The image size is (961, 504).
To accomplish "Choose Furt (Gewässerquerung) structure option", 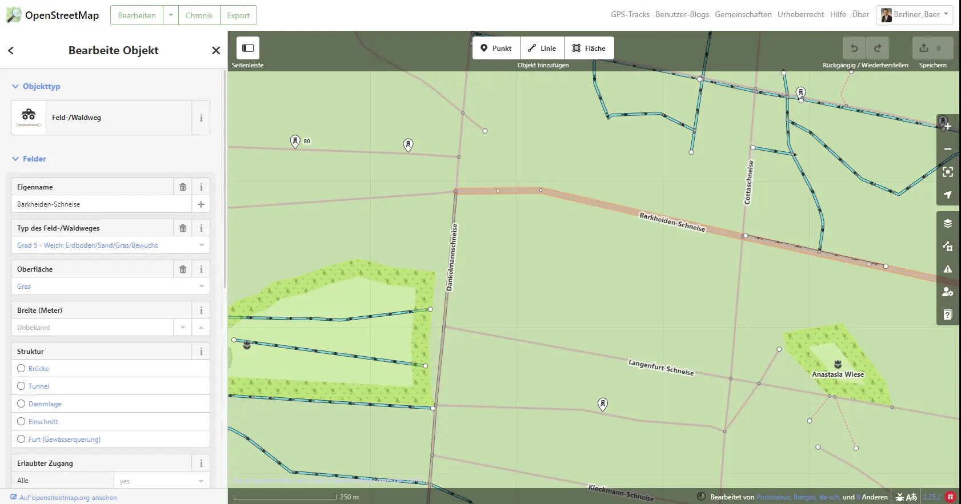I will (21, 440).
